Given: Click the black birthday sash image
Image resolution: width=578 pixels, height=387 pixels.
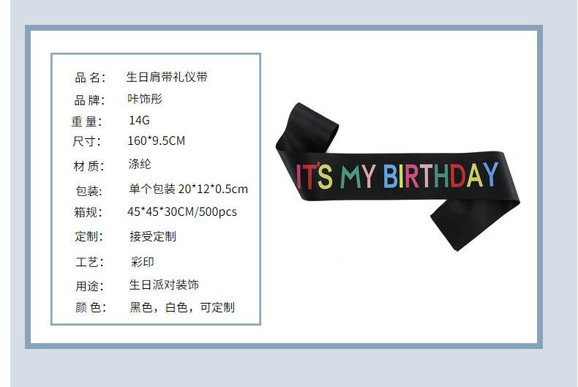Looking at the screenshot, I should 398,177.
